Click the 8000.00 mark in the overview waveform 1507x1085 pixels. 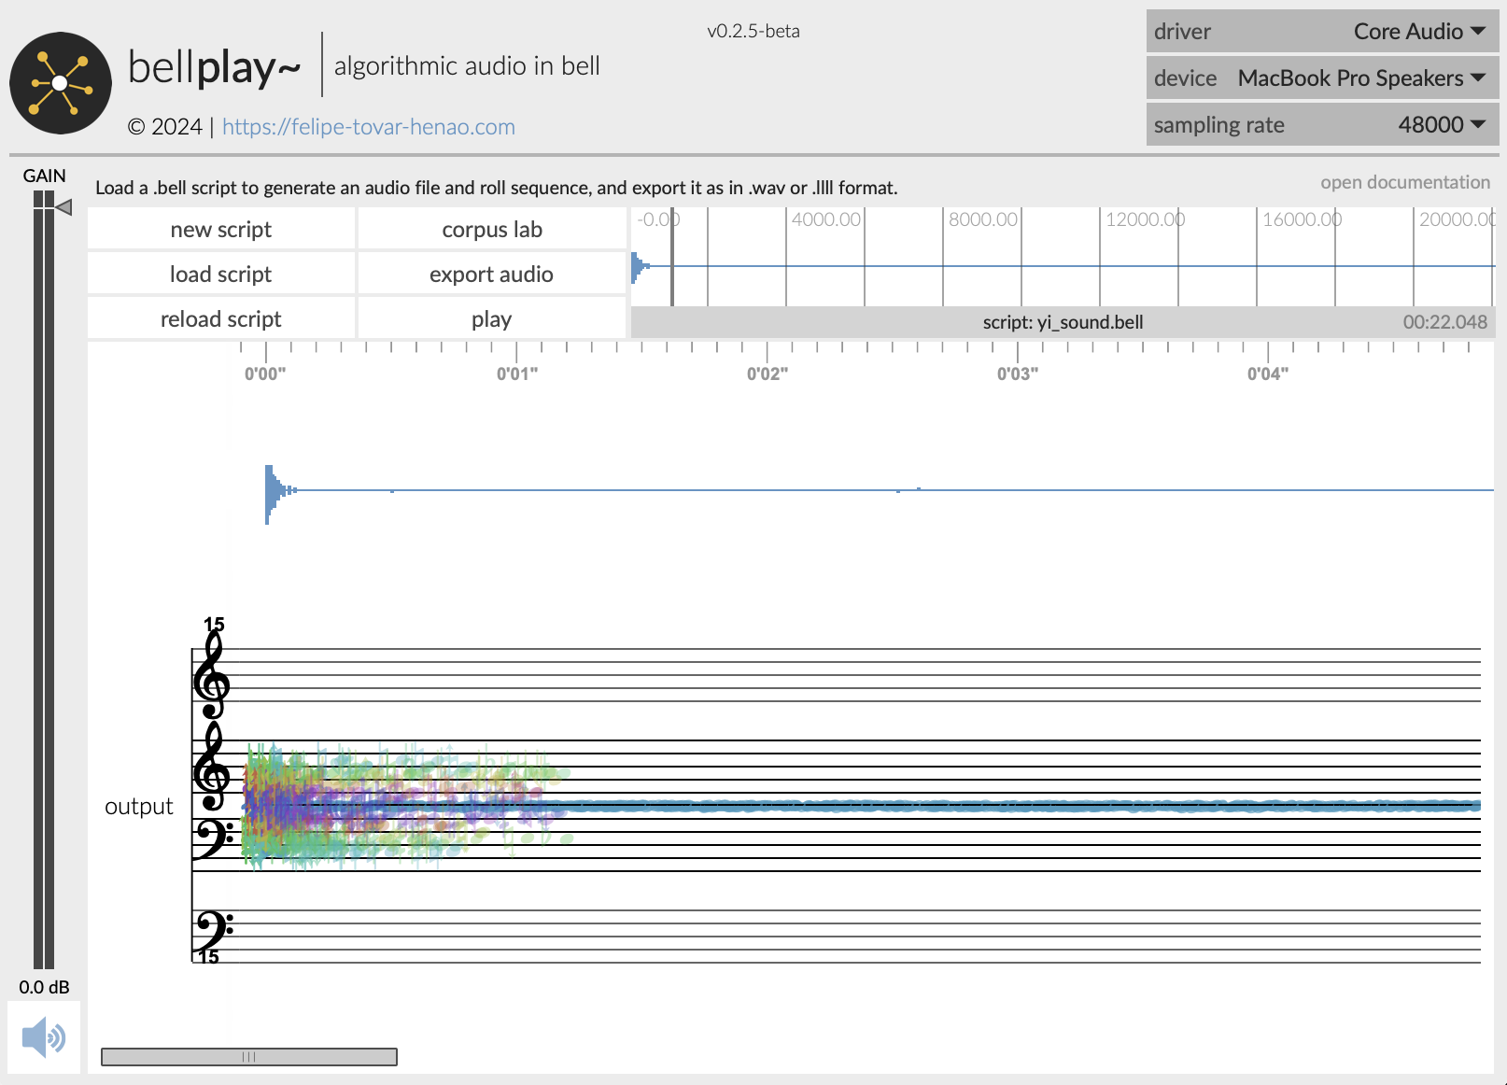pos(982,219)
